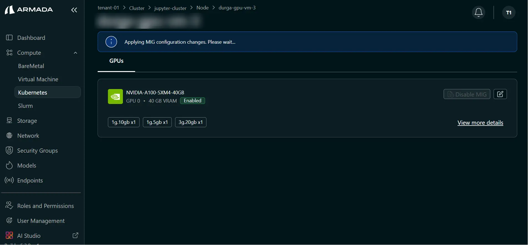Screen dimensions: 528x245
Task: Select BareMetal under Compute
Action: 31,66
